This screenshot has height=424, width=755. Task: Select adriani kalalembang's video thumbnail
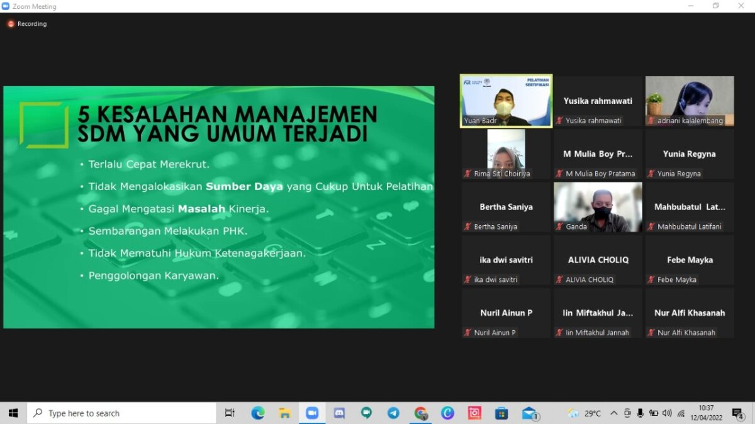690,101
